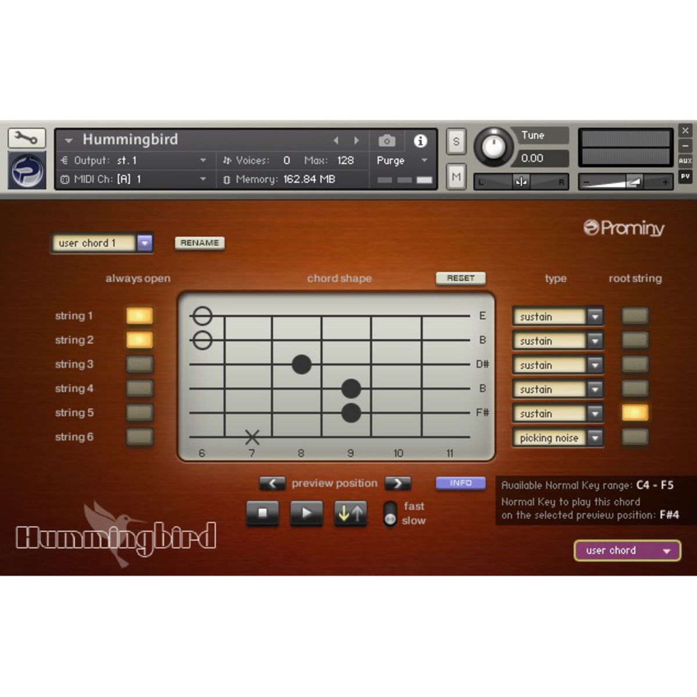Set root string to string 3
Viewport: 697px width, 697px height.
click(635, 364)
